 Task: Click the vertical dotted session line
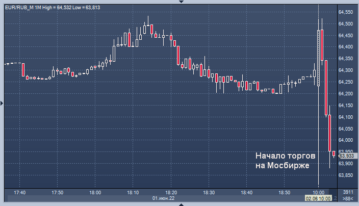pyautogui.click(x=318, y=127)
